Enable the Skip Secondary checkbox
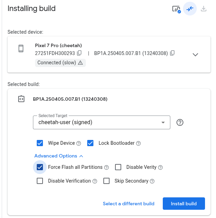 point(106,181)
